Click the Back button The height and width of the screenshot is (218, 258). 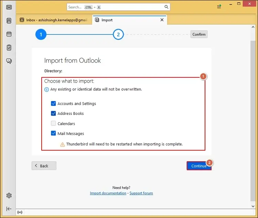point(44,166)
